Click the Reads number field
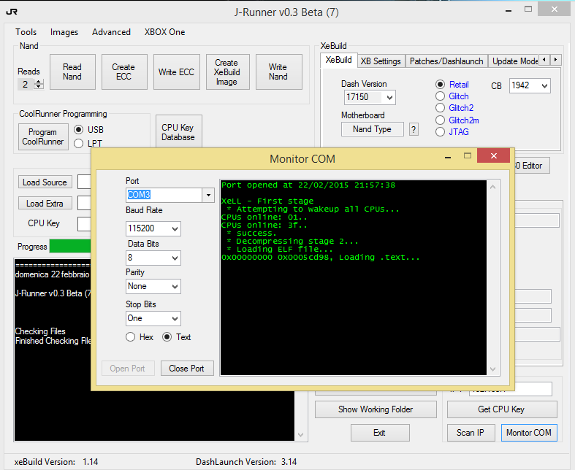The width and height of the screenshot is (575, 470). (26, 84)
